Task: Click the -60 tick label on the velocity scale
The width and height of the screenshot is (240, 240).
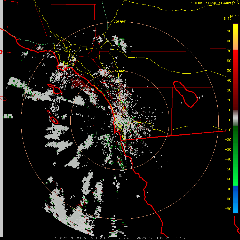Action: tap(228, 179)
